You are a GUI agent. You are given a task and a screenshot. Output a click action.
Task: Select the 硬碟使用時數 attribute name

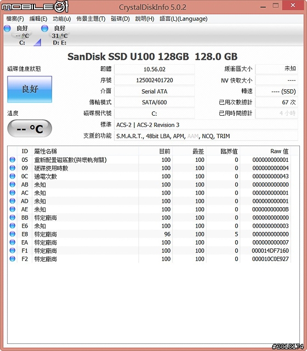coord(51,168)
